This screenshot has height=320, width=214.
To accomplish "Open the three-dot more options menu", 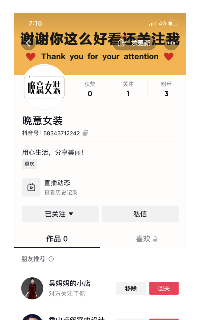I will pyautogui.click(x=171, y=43).
